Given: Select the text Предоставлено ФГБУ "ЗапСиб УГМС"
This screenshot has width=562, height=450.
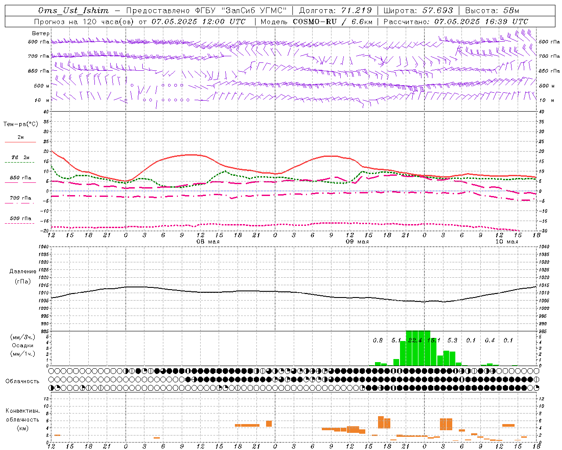Looking at the screenshot, I should (x=206, y=11).
